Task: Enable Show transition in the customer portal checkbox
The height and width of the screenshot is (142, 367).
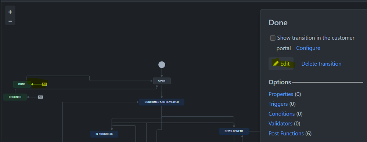Action: [273, 38]
